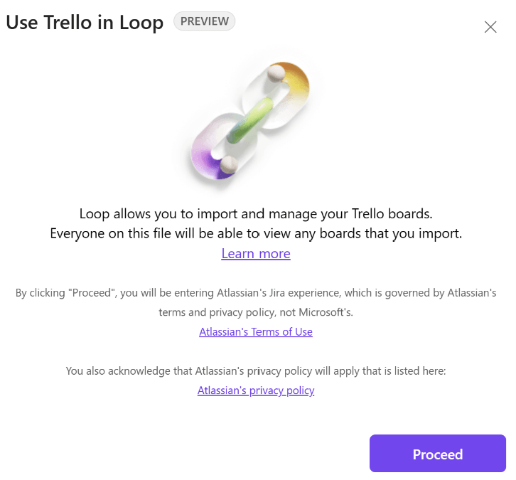Open the Learn more link
516x480 pixels.
tap(256, 254)
